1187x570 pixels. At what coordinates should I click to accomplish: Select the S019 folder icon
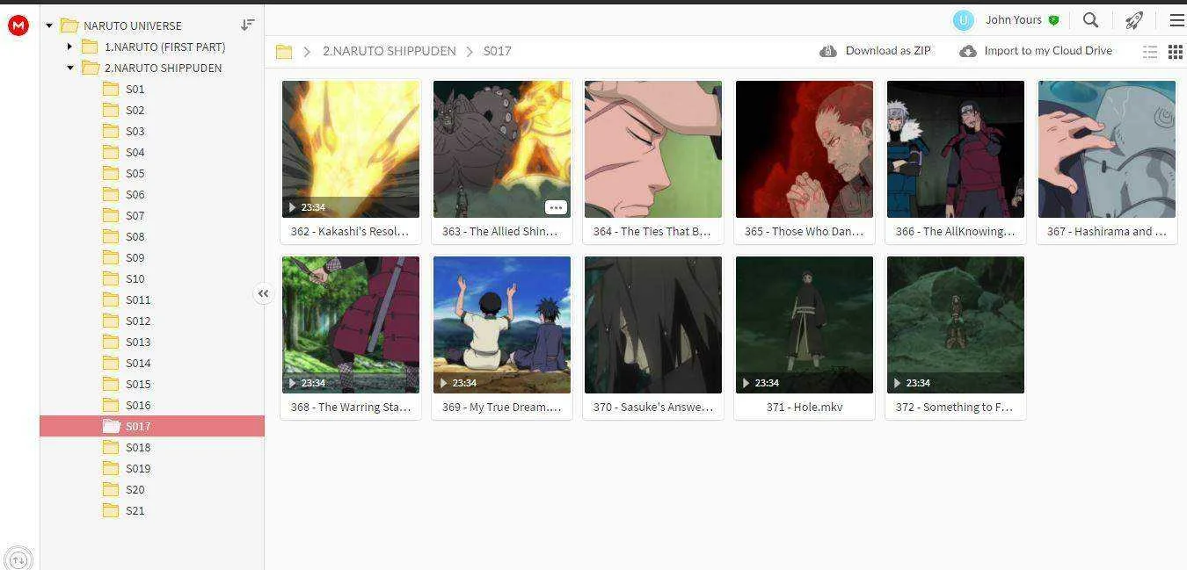(111, 468)
